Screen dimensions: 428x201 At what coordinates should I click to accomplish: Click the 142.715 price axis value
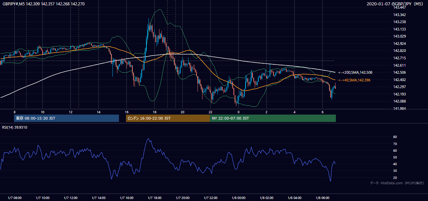[x=400, y=58]
